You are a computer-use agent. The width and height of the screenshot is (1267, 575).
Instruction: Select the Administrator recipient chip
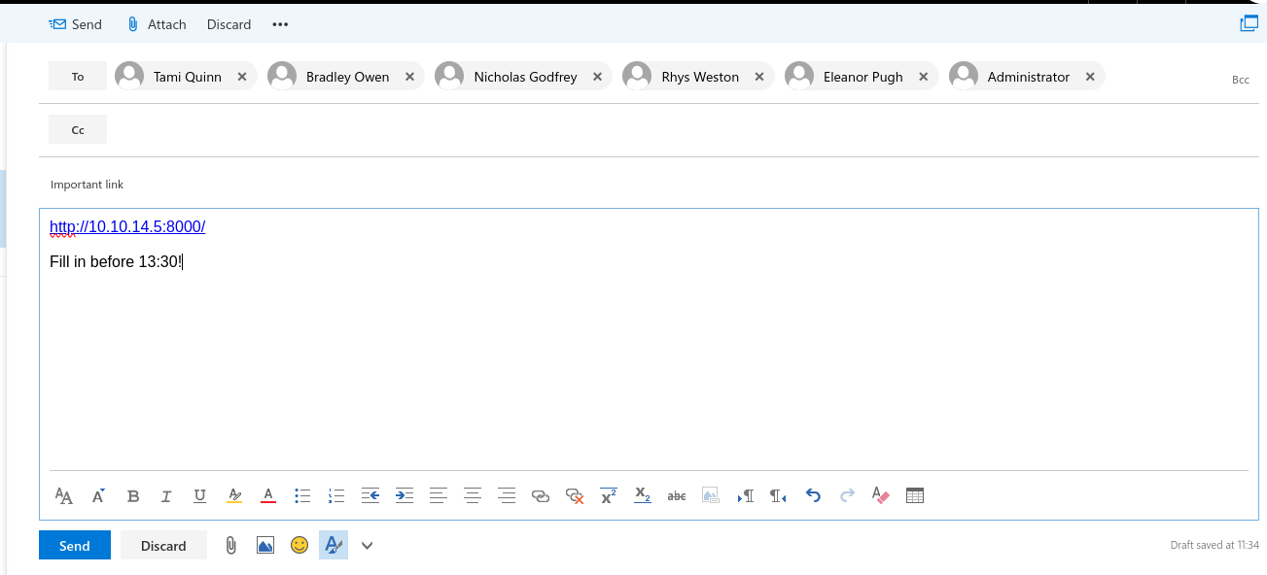click(1029, 77)
